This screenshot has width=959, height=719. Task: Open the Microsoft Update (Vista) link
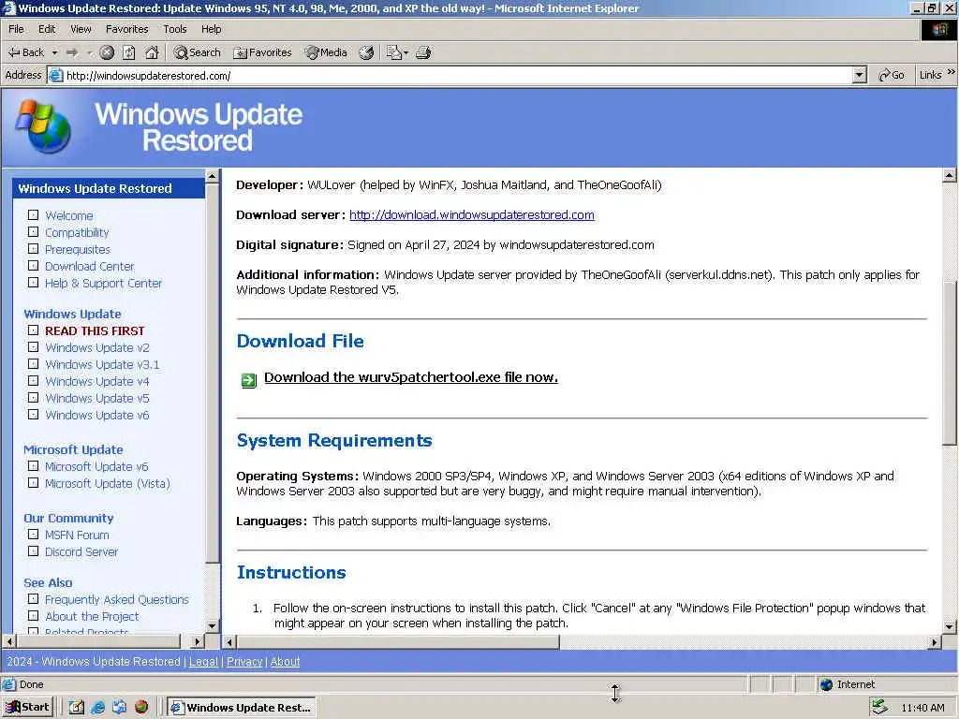pyautogui.click(x=108, y=484)
